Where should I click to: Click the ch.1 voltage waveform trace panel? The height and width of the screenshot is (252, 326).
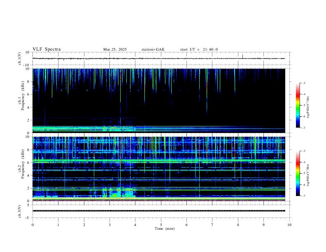161,58
